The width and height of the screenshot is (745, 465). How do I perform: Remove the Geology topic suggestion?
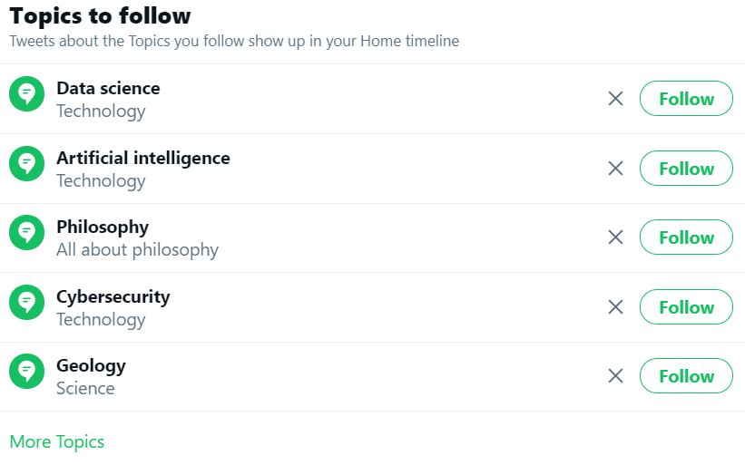point(615,376)
